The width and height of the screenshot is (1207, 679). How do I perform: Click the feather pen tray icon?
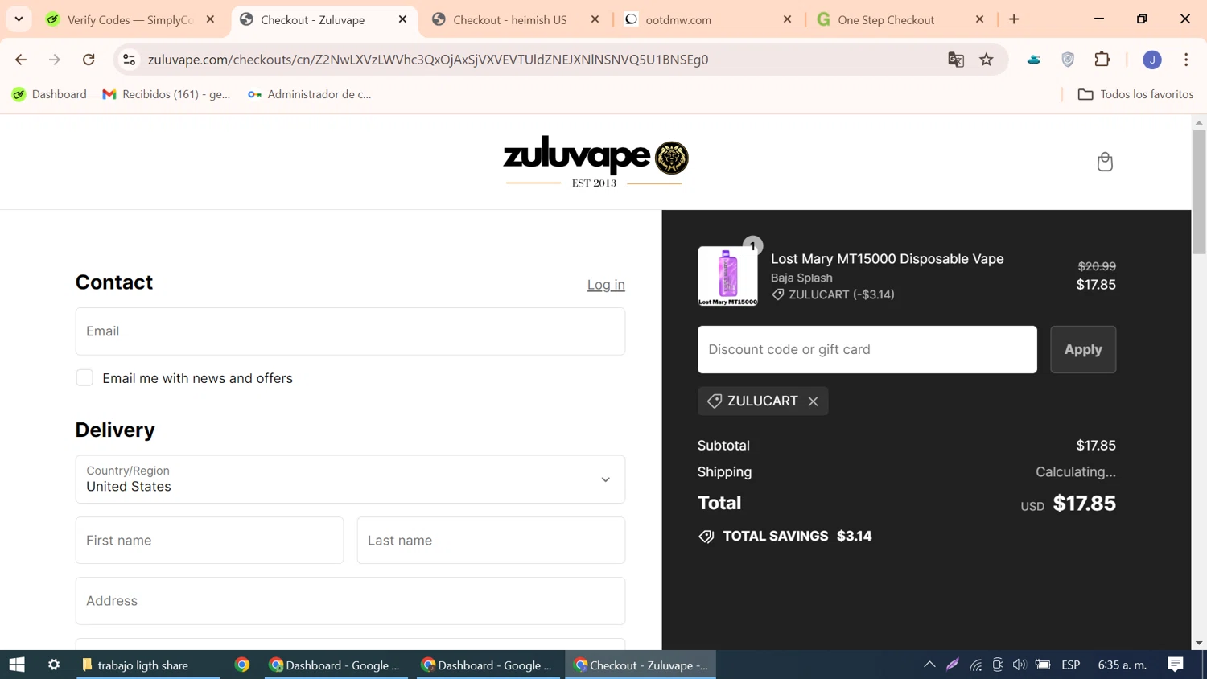pos(953,665)
